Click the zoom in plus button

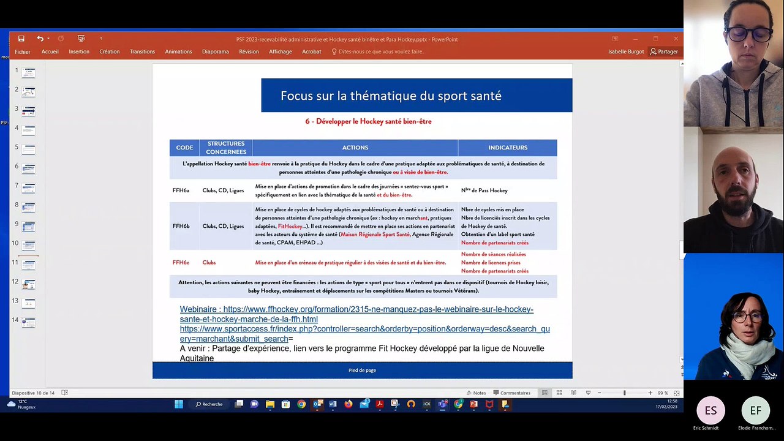point(650,393)
